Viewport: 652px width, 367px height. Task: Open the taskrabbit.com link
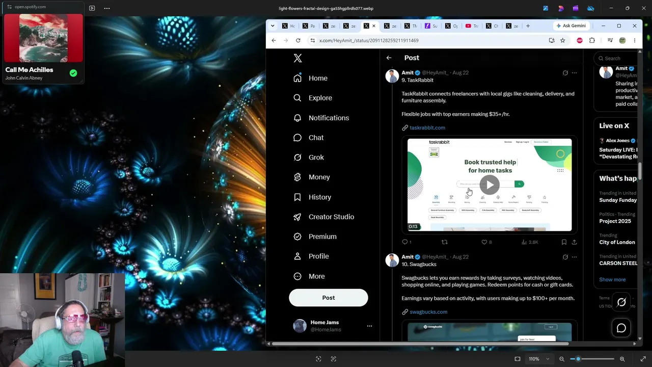click(x=427, y=128)
